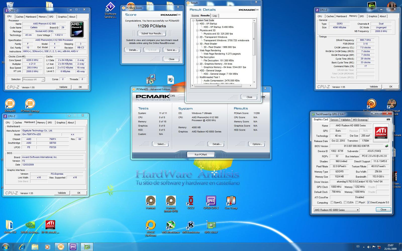This screenshot has width=402, height=251.
Task: Switch to PCMark05 taskbar button
Action: click(x=61, y=247)
